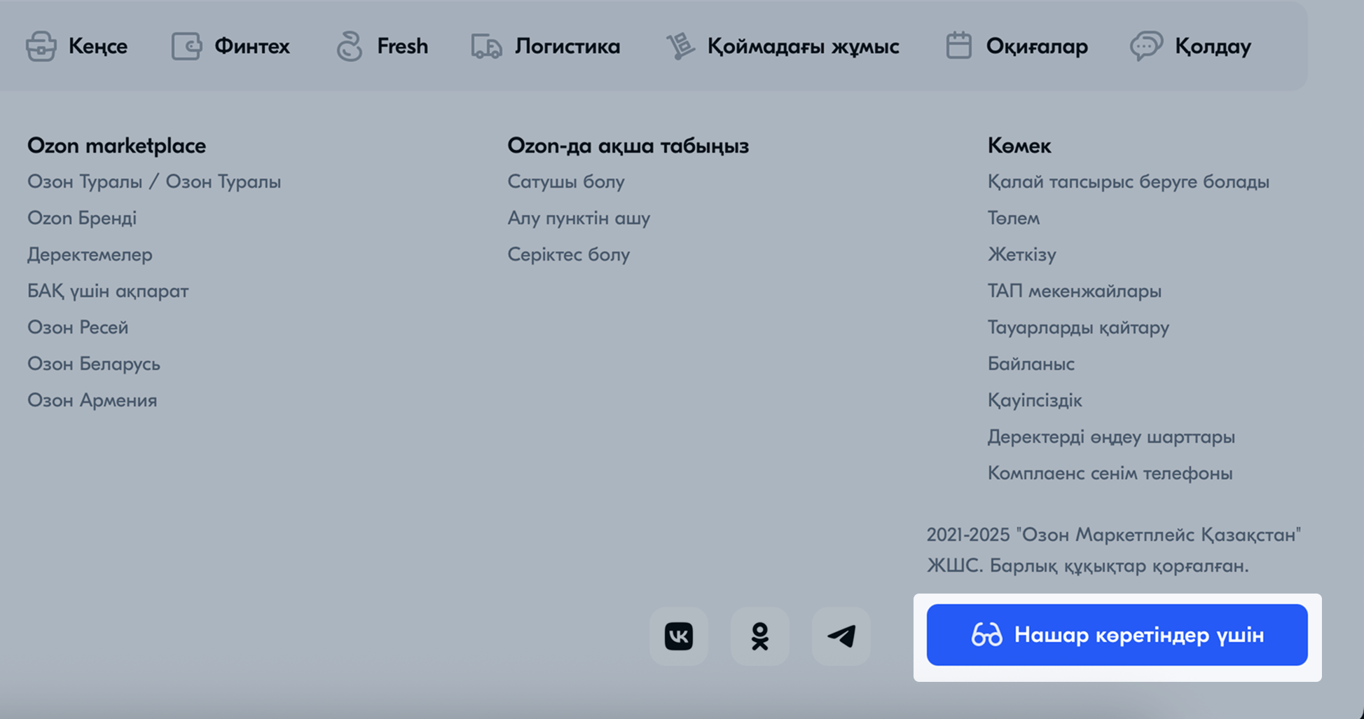Open the VK social network icon
The height and width of the screenshot is (719, 1364).
[x=679, y=636]
